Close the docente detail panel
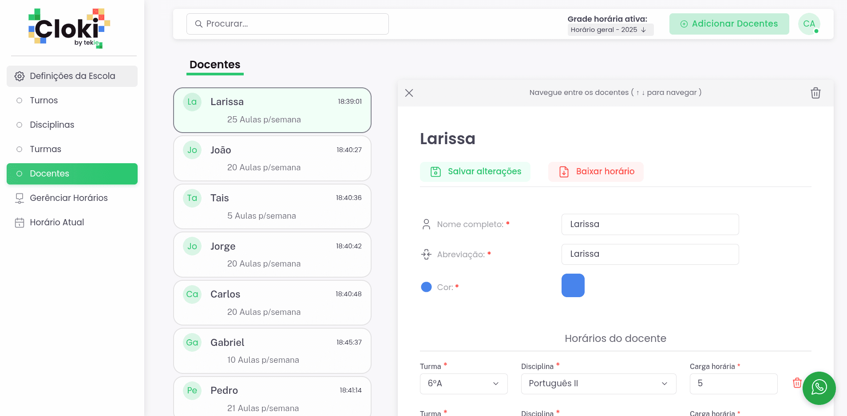Viewport: 847px width, 416px height. [x=409, y=93]
